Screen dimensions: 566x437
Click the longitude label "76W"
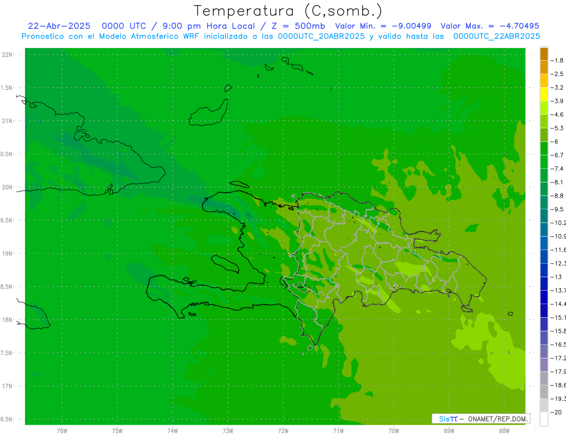click(x=62, y=431)
